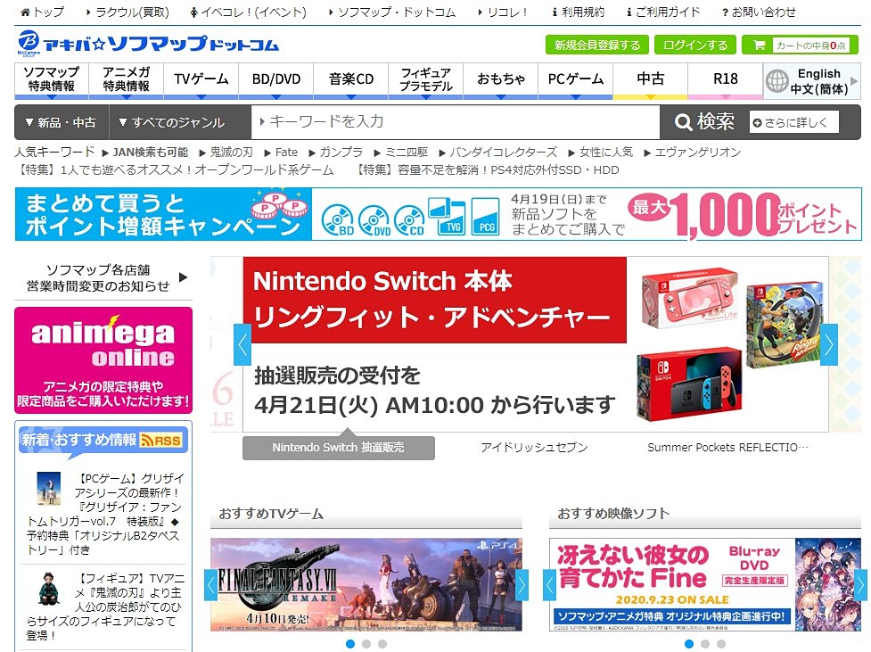Select first dot of video software slider
871x652 pixels.
(689, 644)
